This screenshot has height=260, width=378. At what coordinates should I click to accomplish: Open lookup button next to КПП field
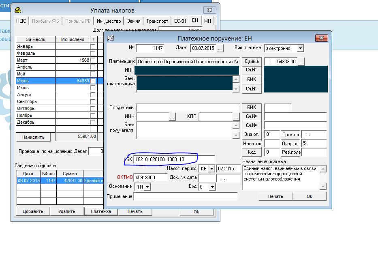(x=236, y=117)
